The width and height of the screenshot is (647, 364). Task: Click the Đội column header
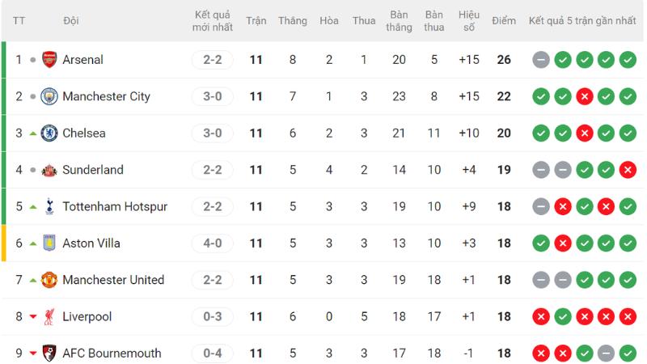click(70, 21)
